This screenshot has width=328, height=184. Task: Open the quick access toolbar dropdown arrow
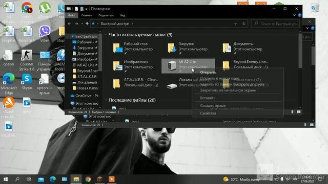(x=86, y=9)
